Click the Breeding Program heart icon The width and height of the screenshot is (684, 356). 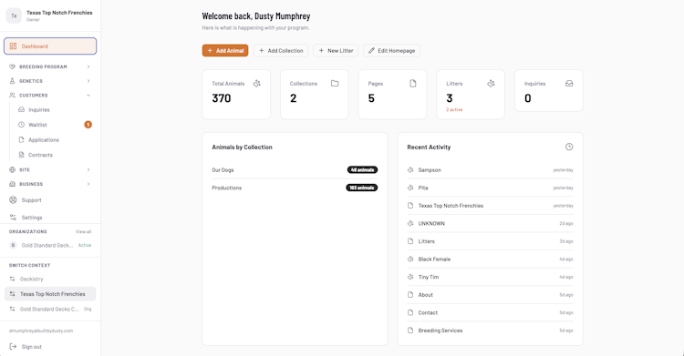[12, 66]
